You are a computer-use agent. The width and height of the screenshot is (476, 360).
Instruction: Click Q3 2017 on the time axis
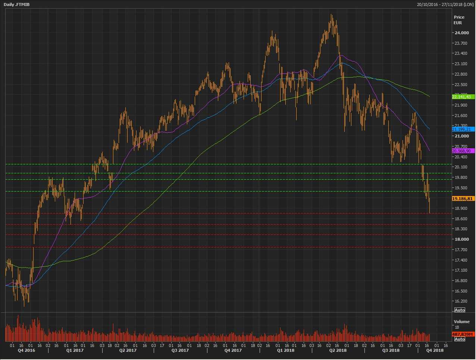click(x=180, y=350)
